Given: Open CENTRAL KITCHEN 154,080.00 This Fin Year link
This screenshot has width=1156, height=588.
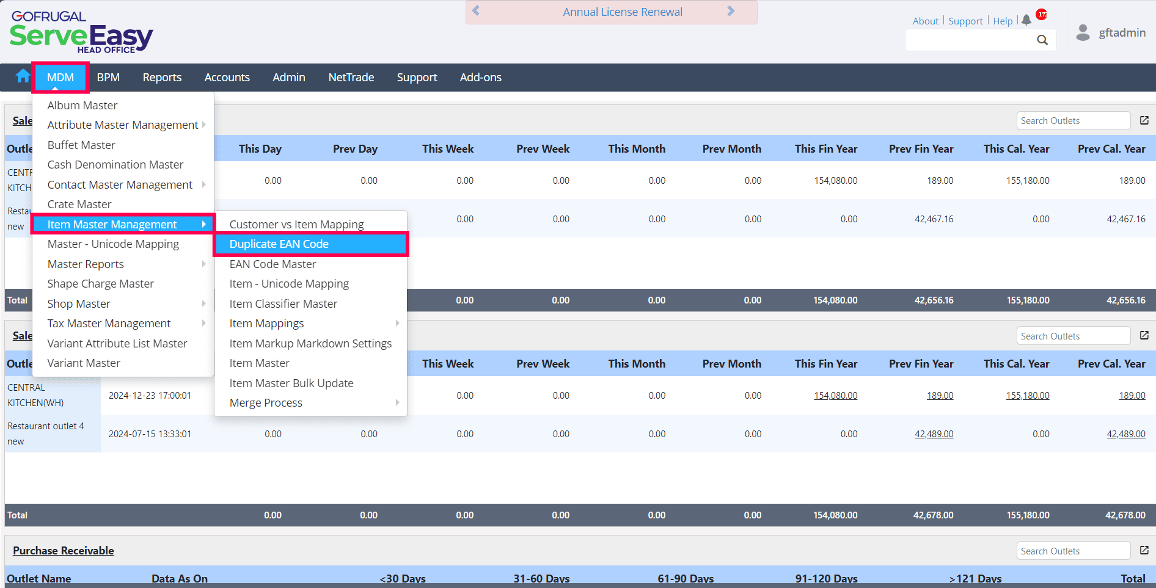Looking at the screenshot, I should tap(835, 395).
